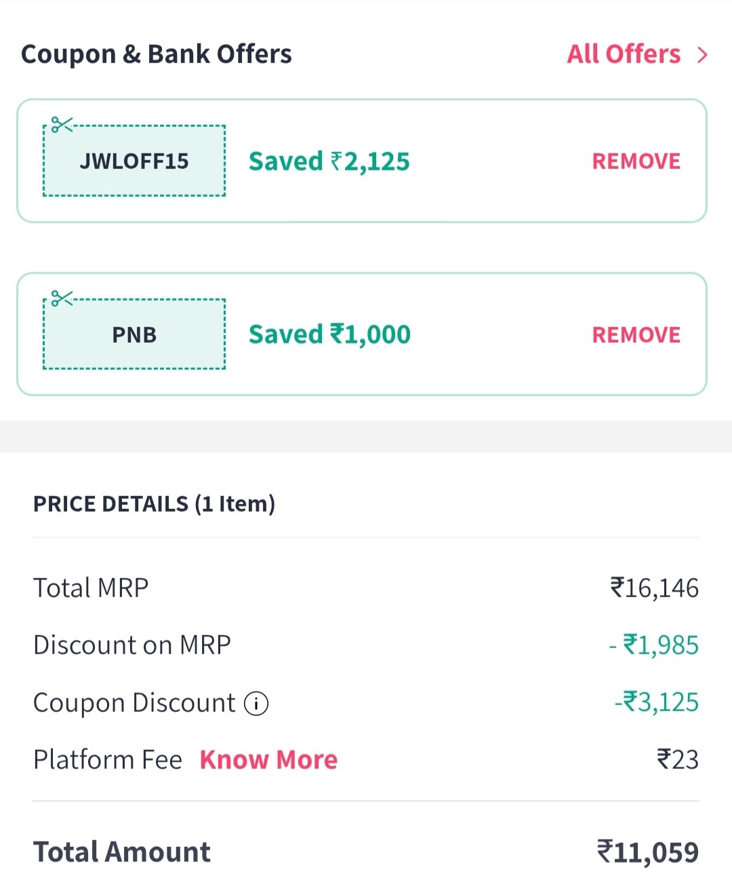The width and height of the screenshot is (732, 891).
Task: Tap the Total Amount label
Action: click(122, 852)
